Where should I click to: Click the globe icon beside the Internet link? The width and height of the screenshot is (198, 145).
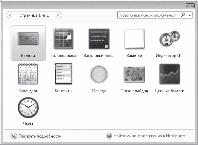point(109,136)
